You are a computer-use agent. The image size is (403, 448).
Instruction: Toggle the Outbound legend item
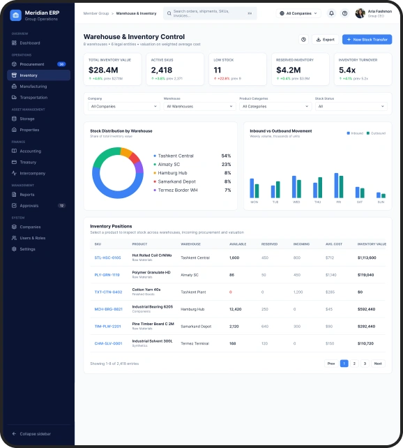[376, 133]
